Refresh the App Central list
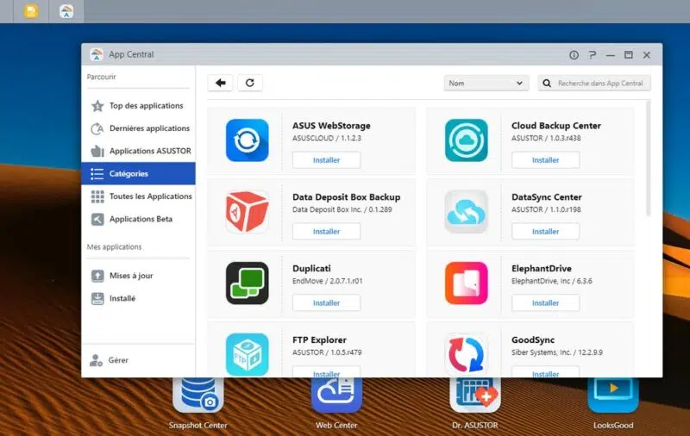690x436 pixels. coord(250,83)
